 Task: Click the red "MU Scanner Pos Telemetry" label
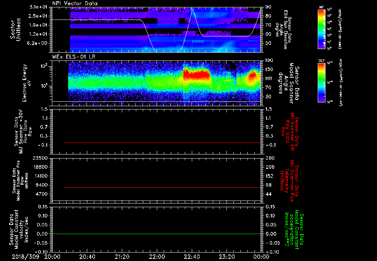(x=289, y=181)
